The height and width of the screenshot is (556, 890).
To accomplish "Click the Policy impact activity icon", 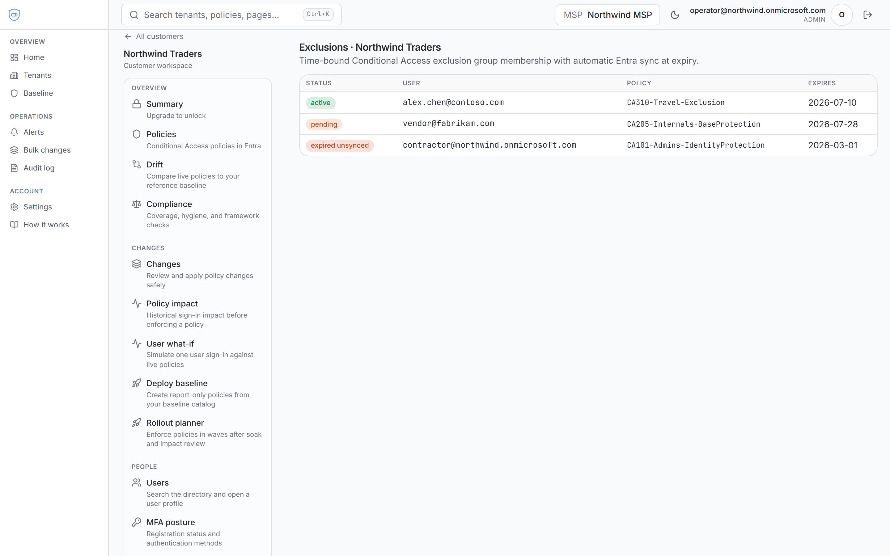I will tap(137, 303).
